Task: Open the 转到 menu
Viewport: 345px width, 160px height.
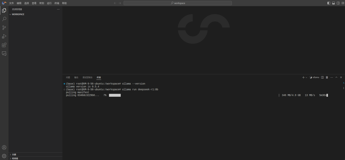Action: 42,3
